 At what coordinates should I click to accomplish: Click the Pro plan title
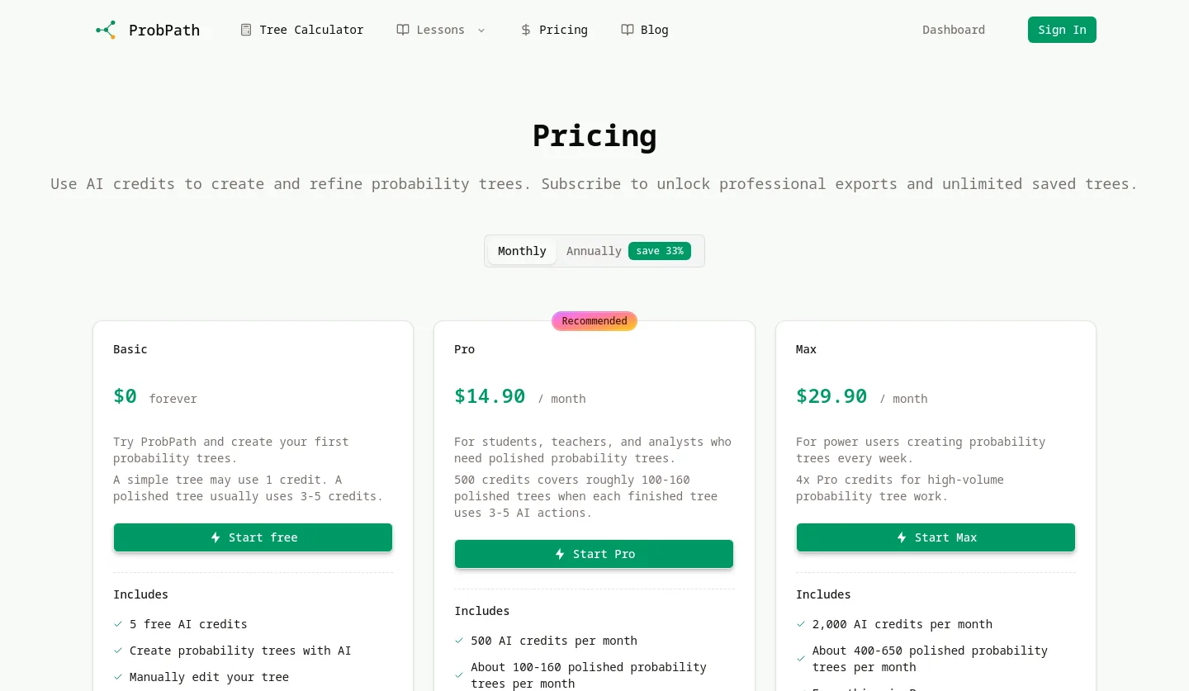point(465,349)
